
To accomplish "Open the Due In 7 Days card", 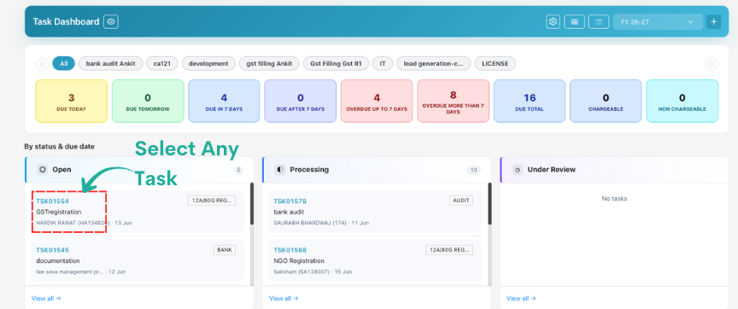I will pos(224,101).
